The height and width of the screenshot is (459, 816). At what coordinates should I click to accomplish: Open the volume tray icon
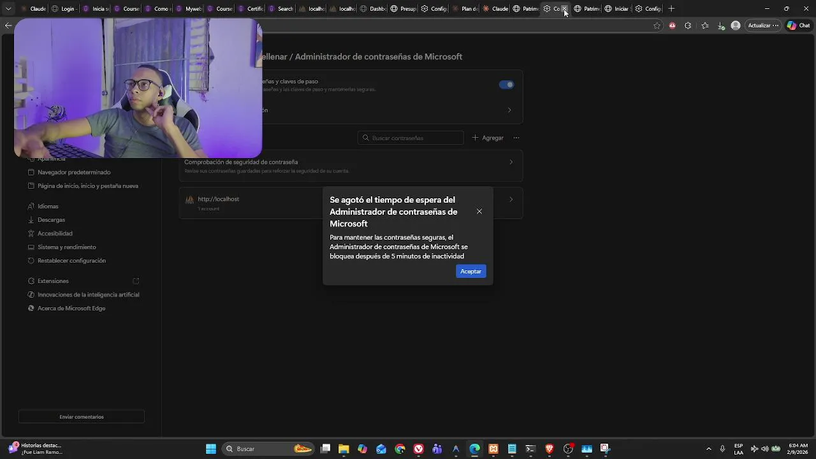[x=765, y=449]
